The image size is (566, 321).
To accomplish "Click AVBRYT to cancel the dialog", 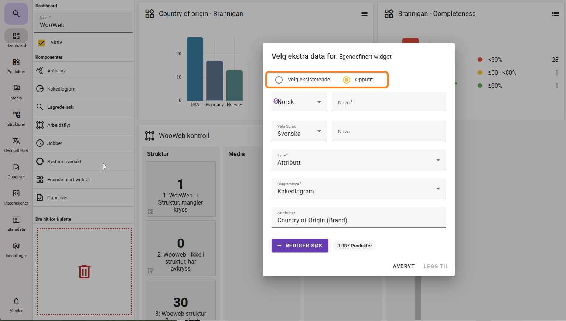I will [x=403, y=266].
